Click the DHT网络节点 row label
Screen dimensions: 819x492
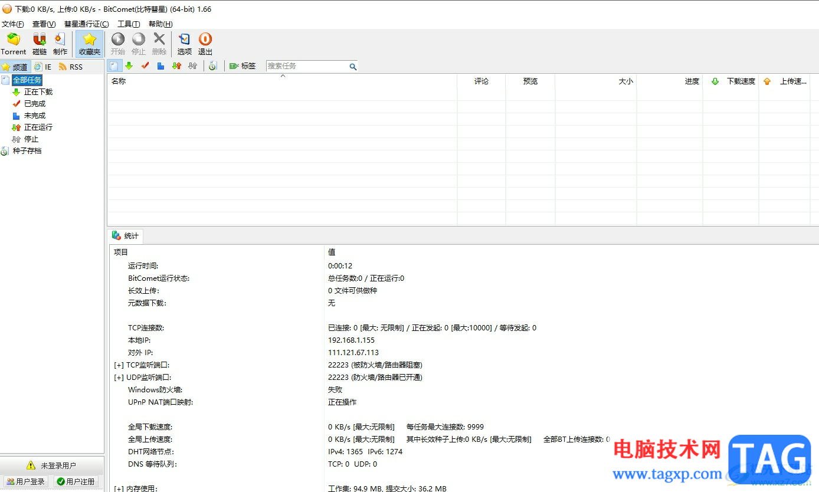click(x=151, y=452)
